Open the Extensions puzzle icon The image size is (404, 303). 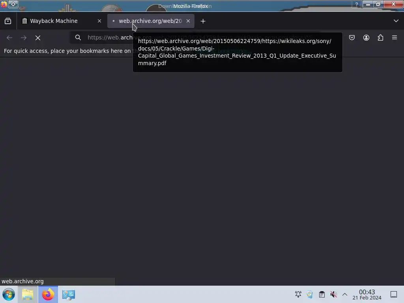coord(380,37)
